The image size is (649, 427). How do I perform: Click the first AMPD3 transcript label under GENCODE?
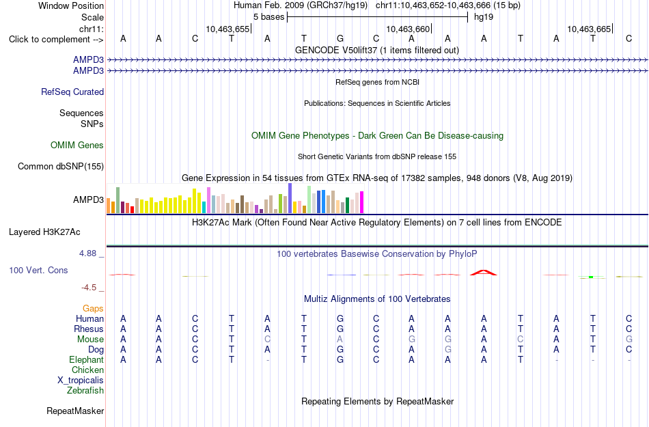88,60
